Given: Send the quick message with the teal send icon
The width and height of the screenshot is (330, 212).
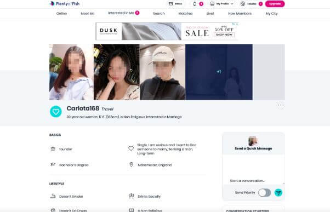Looking at the screenshot, I should pyautogui.click(x=278, y=193).
